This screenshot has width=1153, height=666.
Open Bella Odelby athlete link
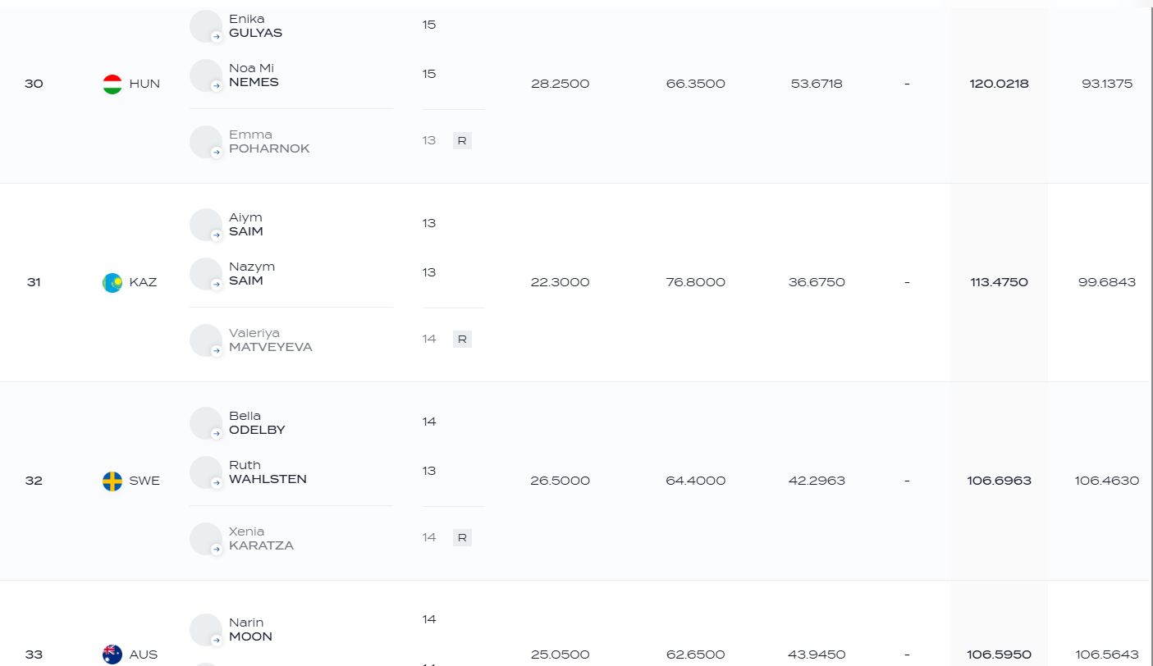257,423
